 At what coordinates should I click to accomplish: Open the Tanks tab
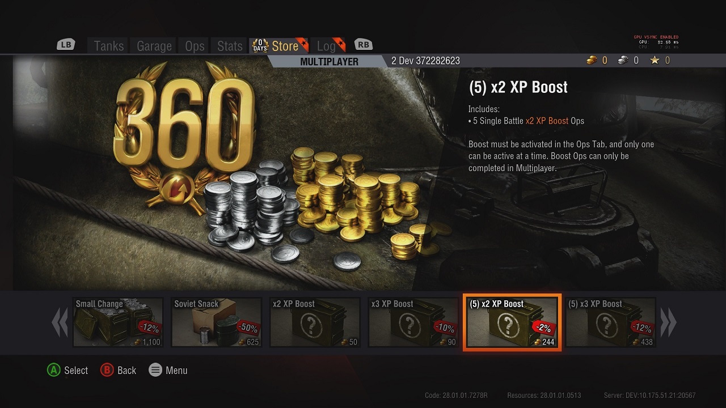(x=109, y=46)
